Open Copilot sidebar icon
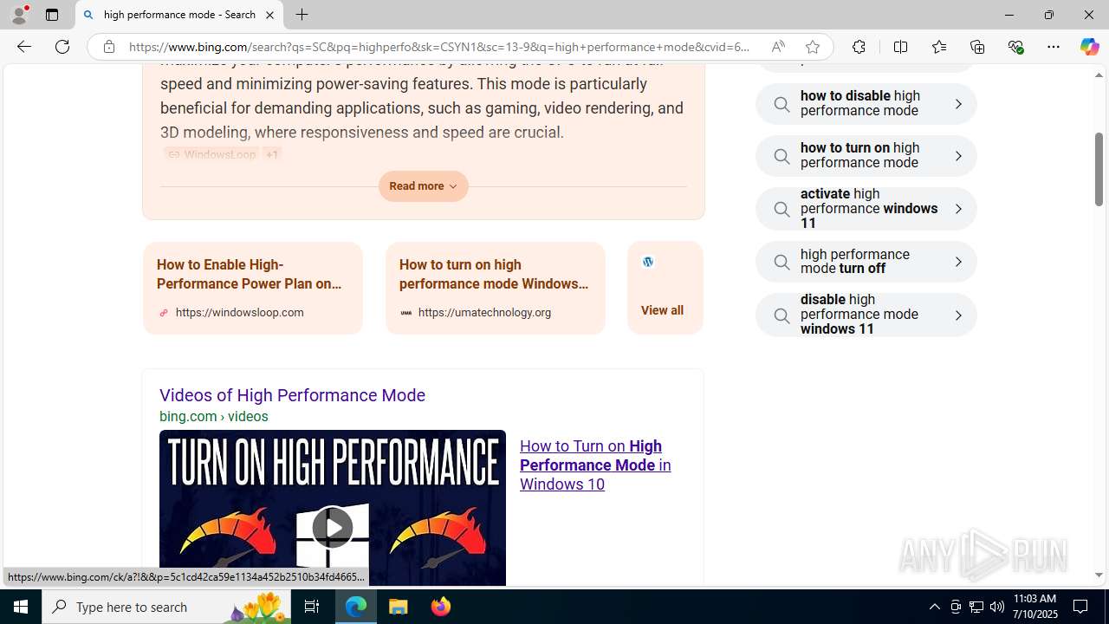Viewport: 1109px width, 624px height. pos(1089,47)
